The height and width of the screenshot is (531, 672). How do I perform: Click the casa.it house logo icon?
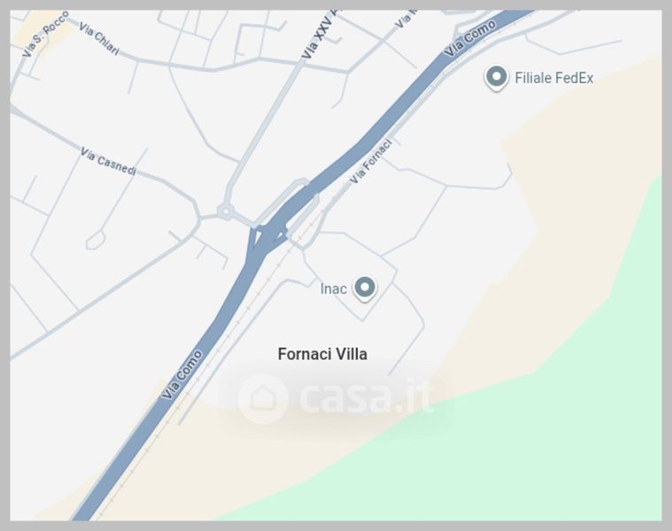click(263, 398)
